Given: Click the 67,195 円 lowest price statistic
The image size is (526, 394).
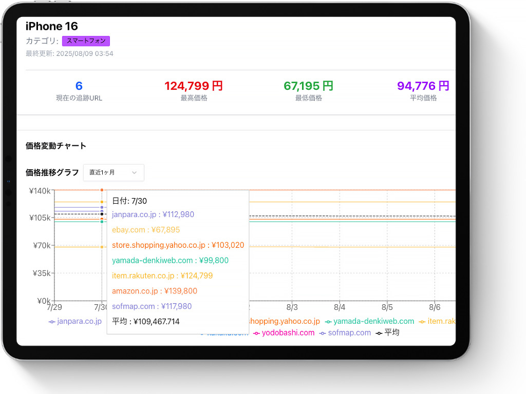Looking at the screenshot, I should (308, 86).
